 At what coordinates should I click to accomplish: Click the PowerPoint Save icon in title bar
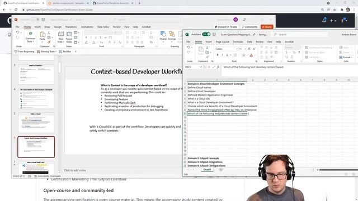(x=43, y=20)
